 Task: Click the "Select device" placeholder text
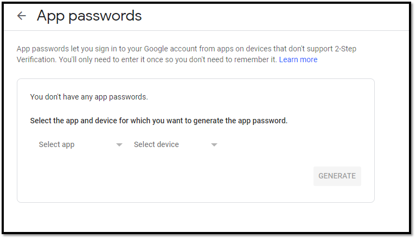pos(156,144)
